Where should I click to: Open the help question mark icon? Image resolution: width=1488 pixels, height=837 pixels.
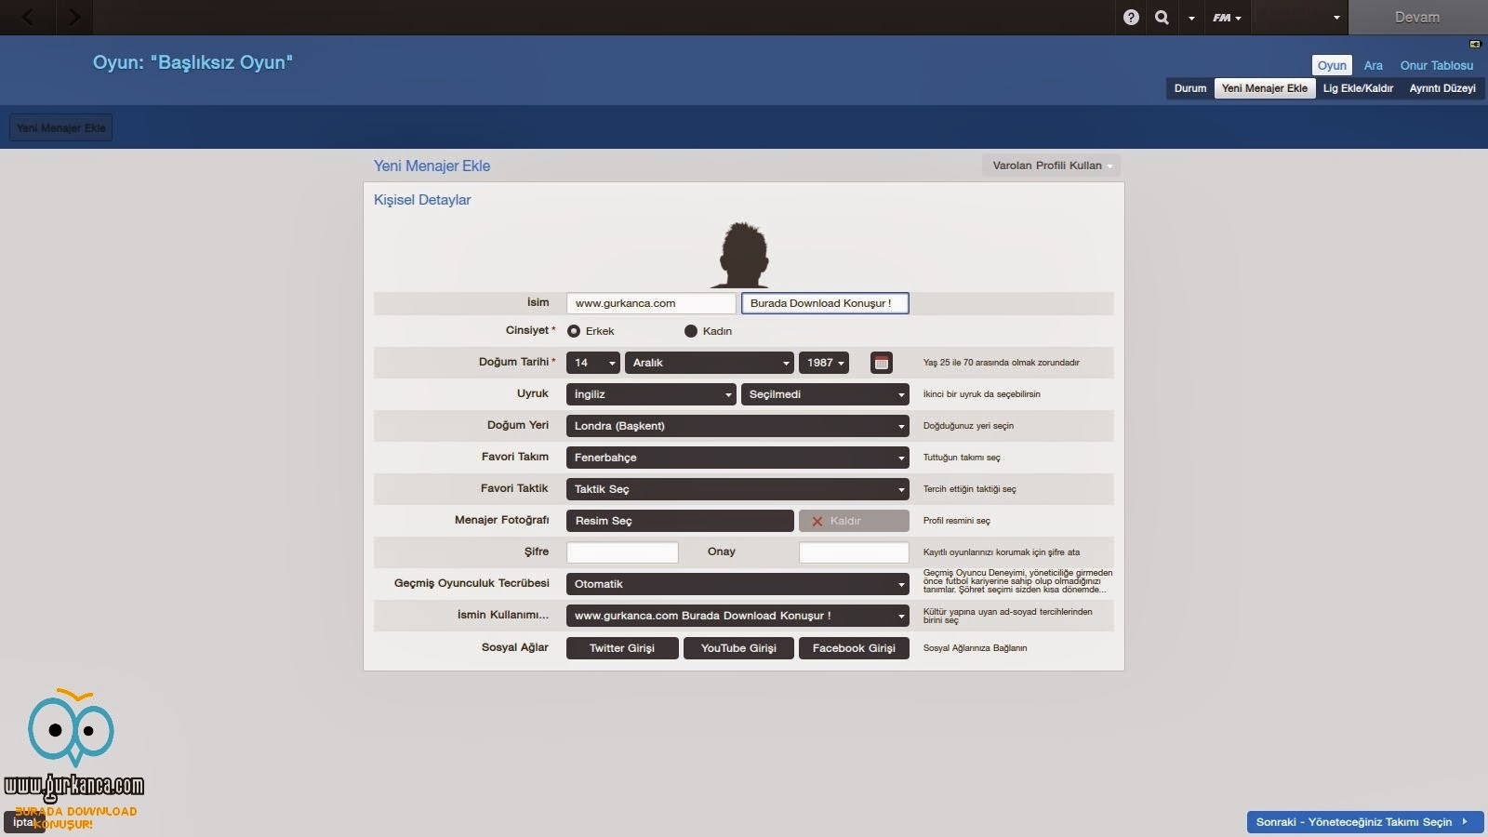[x=1131, y=17]
